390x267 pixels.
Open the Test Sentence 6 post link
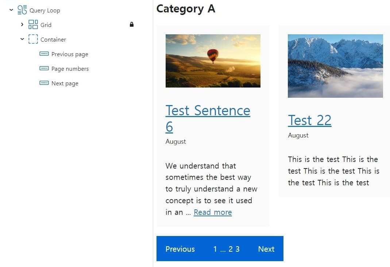click(x=208, y=111)
